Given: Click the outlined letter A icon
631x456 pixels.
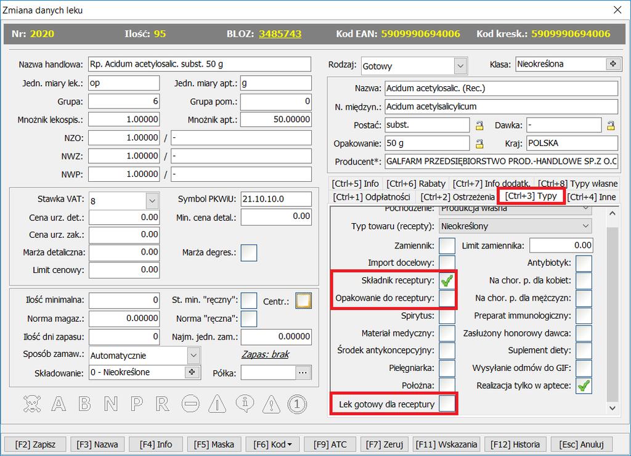Looking at the screenshot, I should (x=59, y=404).
